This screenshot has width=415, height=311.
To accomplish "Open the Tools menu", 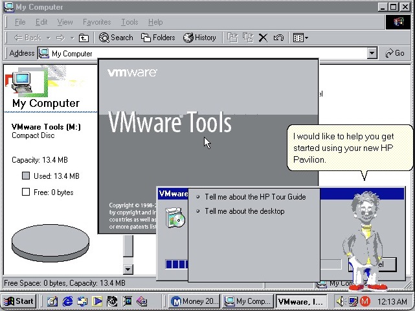I will (129, 22).
